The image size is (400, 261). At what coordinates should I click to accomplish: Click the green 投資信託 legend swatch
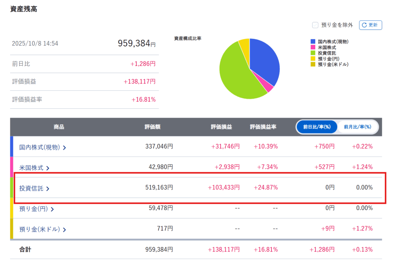[x=313, y=53]
